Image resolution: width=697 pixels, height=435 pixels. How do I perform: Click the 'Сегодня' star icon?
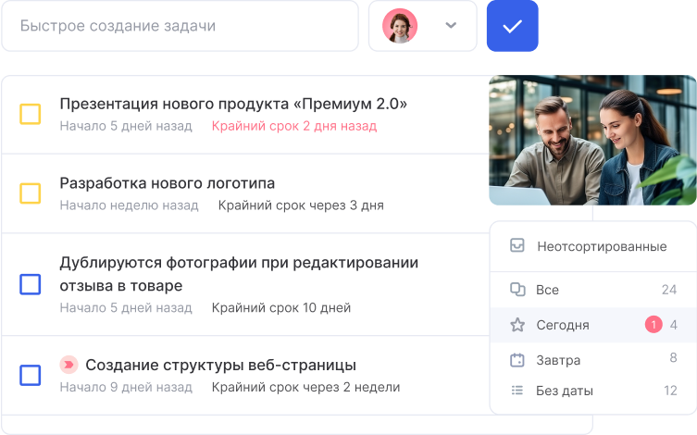(x=517, y=325)
